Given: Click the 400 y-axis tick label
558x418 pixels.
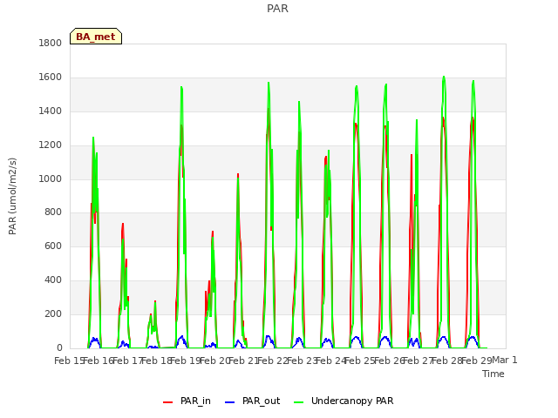Looking at the screenshot, I should pyautogui.click(x=53, y=280).
